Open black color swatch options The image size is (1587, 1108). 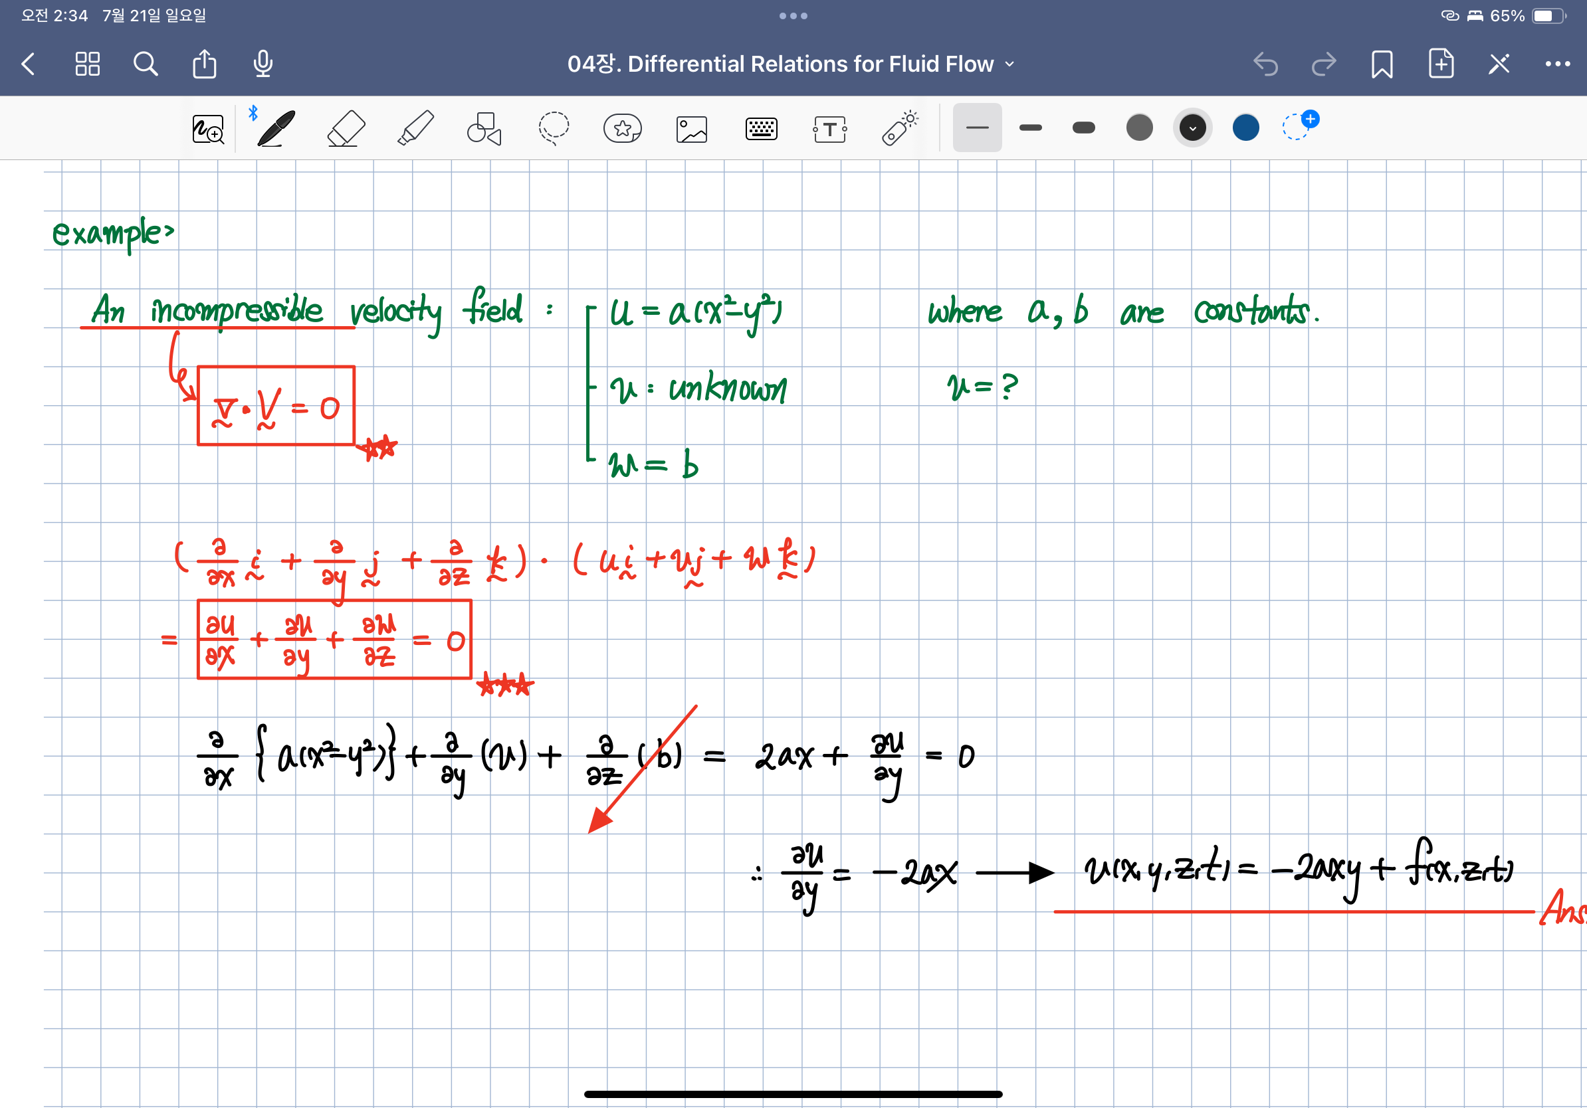point(1192,127)
